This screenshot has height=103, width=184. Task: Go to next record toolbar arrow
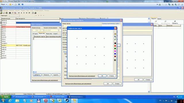24,13
